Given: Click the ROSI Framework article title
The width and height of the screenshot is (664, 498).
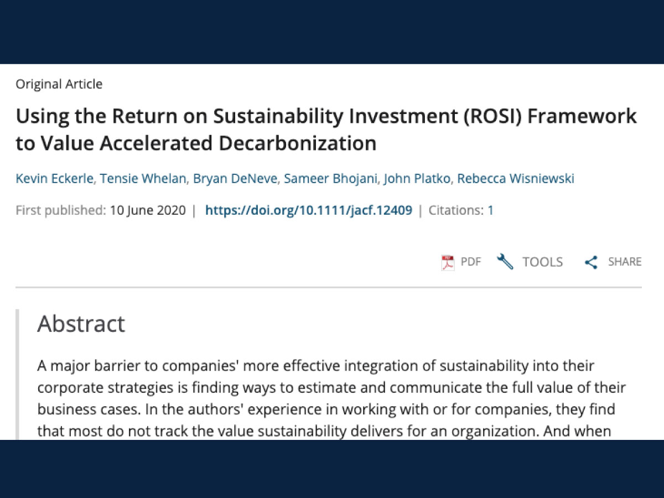Looking at the screenshot, I should 326,129.
